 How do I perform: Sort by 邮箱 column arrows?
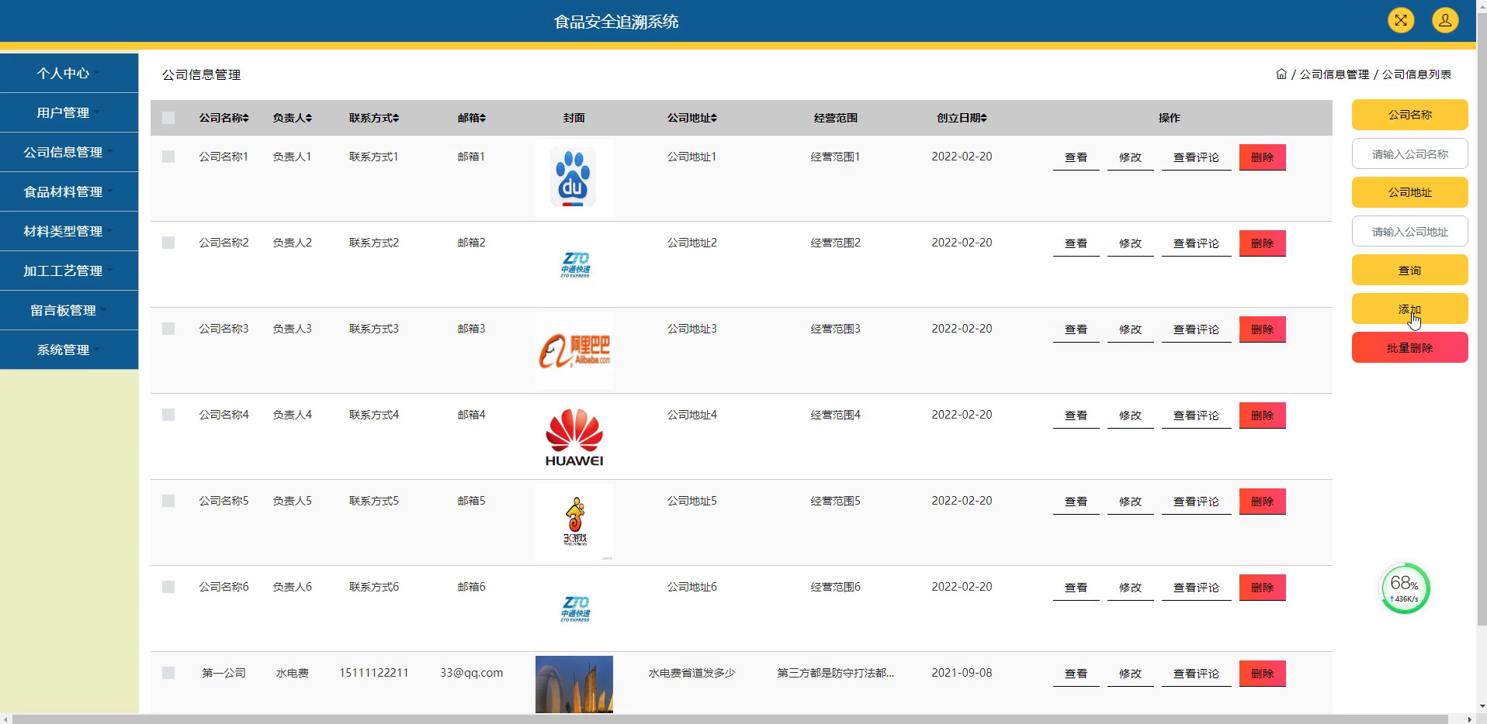pyautogui.click(x=483, y=118)
